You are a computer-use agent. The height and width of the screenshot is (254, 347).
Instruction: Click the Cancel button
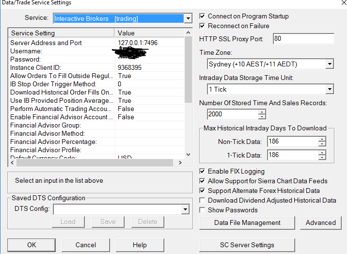86,245
